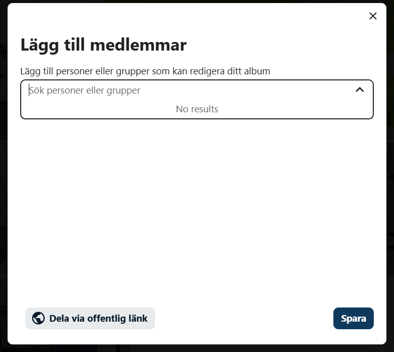Focus the Sök personer eller grupper field
The height and width of the screenshot is (352, 394).
coord(187,91)
